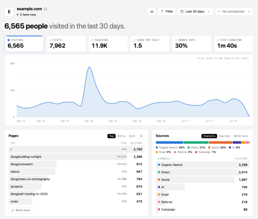Image resolution: width=258 pixels, height=219 pixels.
Task: Click the robot/bot icon button
Action: pyautogui.click(x=152, y=12)
